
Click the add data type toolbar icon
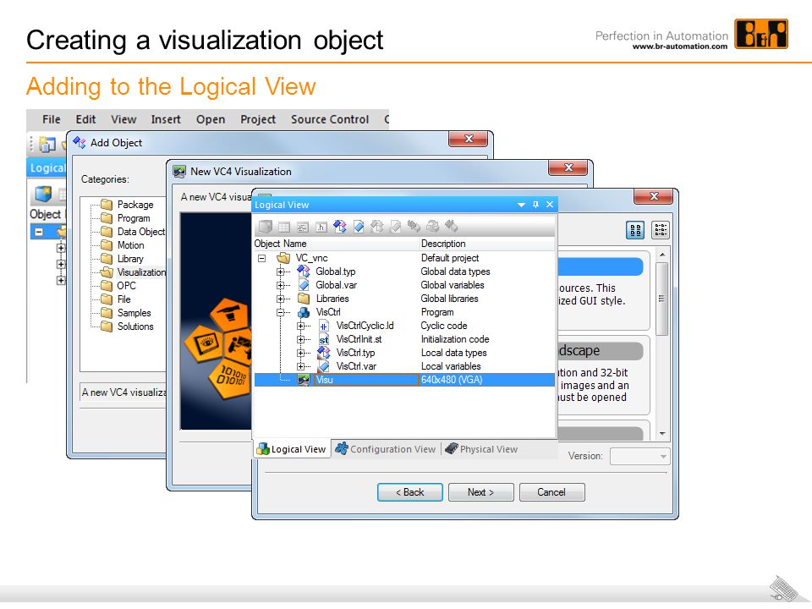(340, 227)
